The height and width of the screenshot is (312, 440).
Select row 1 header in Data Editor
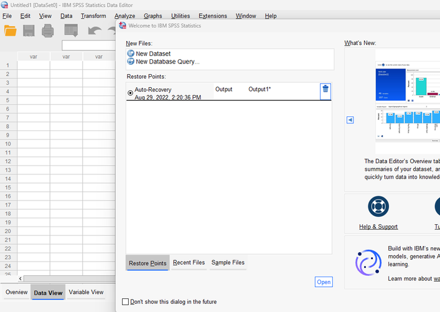8,65
